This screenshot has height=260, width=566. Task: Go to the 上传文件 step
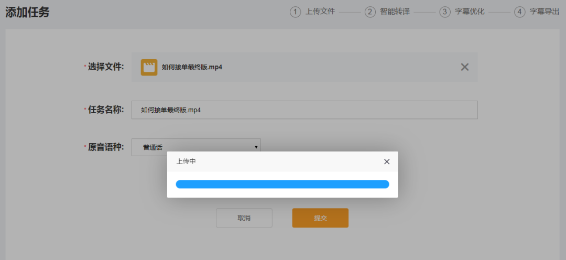(320, 12)
